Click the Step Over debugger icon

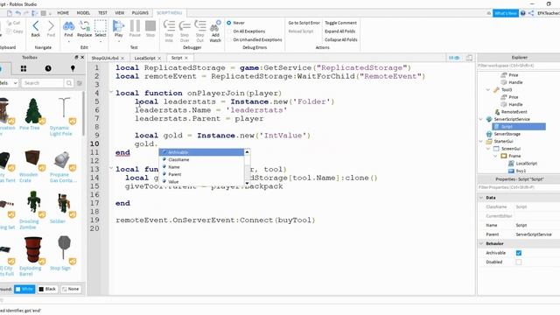coord(185,26)
